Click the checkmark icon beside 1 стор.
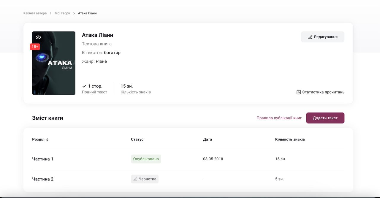Screen dimensions: 380x198 84,86
